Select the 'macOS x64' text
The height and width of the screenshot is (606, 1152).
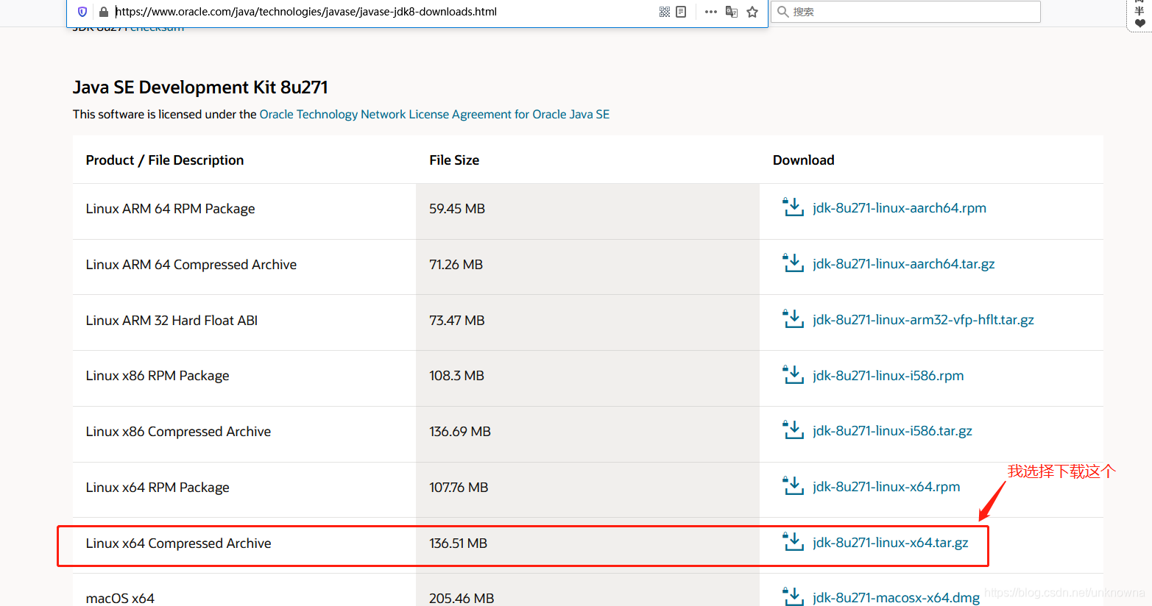pos(120,598)
